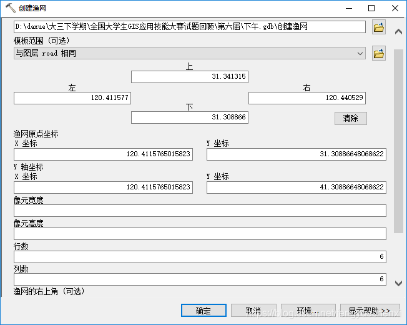The image size is (407, 325).
Task: Click the 渔网原点坐标 label
Action: click(x=36, y=134)
